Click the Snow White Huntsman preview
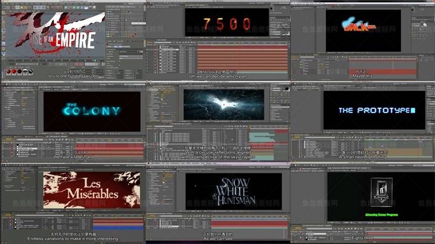Viewport: 435px width, 244px height. tap(234, 191)
